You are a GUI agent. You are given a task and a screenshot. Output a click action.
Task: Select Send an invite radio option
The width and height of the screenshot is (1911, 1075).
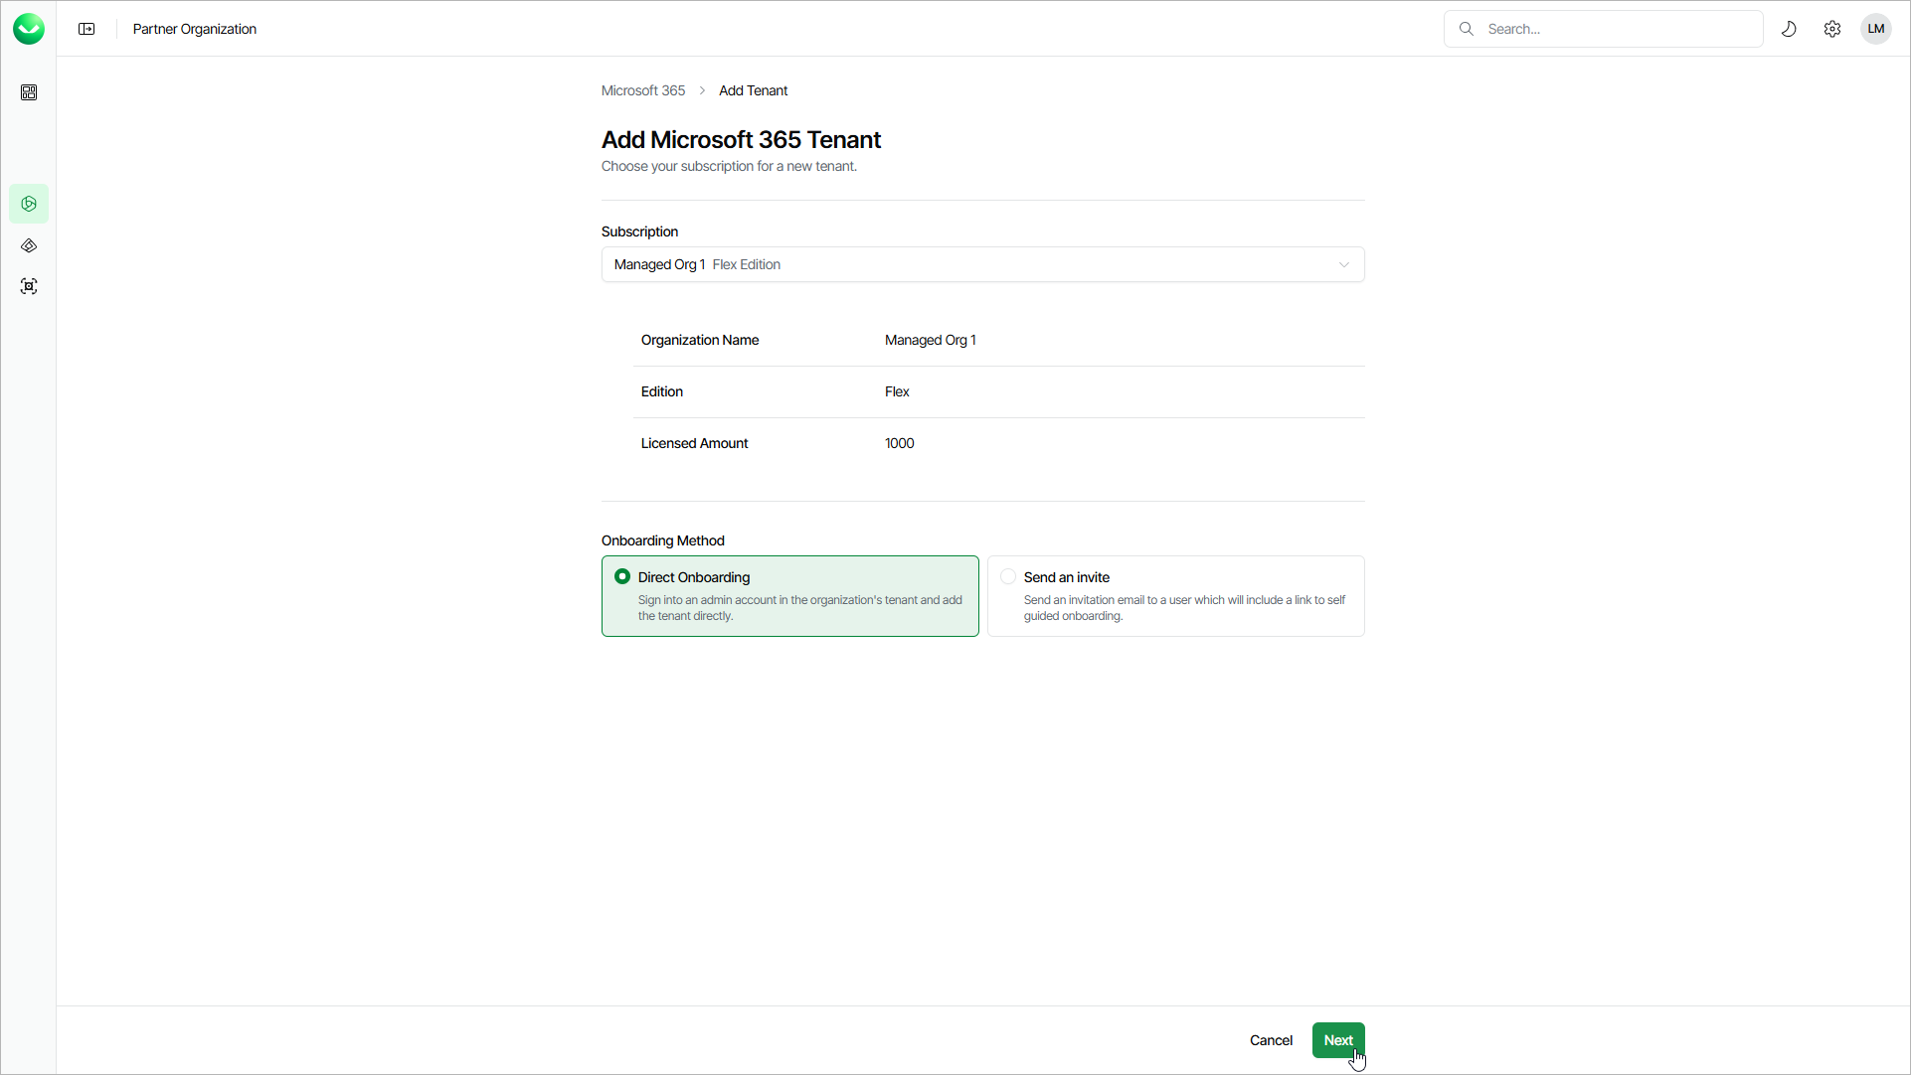(x=1008, y=577)
